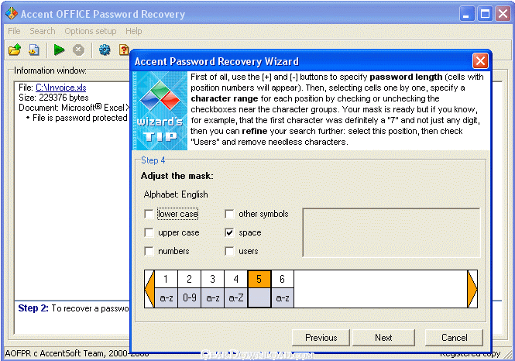The width and height of the screenshot is (515, 361).
Task: Click the Next button
Action: point(383,338)
